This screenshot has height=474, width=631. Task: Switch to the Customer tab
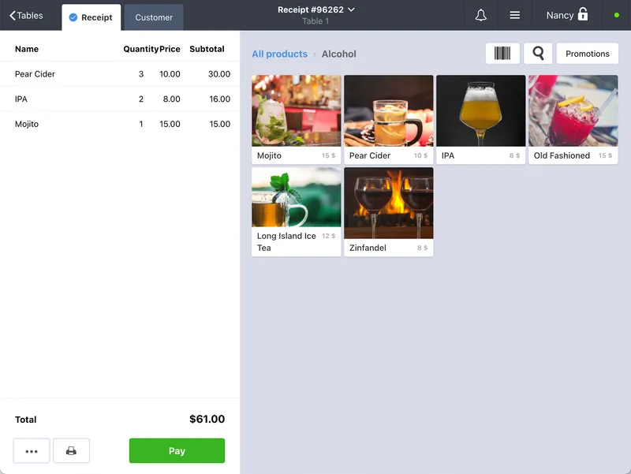[154, 17]
